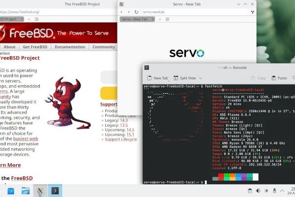
Task: Click the purple block in the fastfetch color palette
Action: 244,177
